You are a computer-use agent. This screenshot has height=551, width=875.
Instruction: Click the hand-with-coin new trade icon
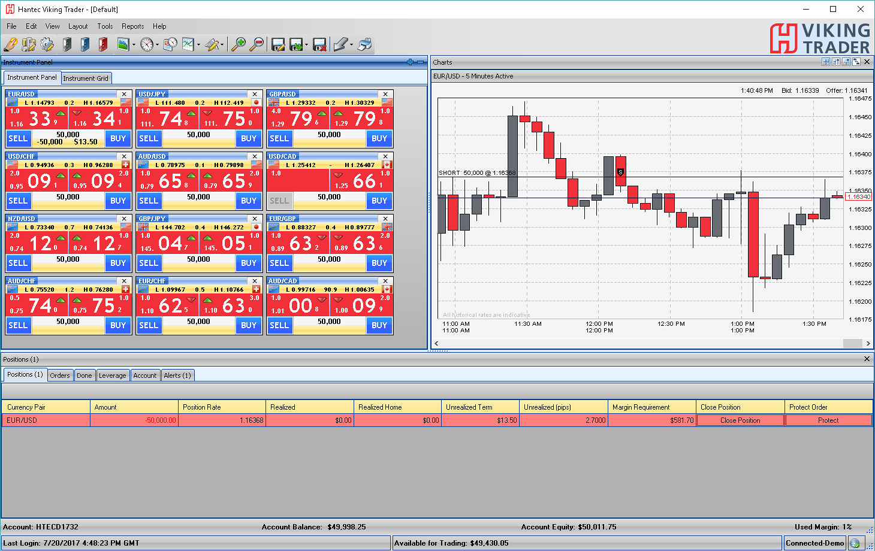tap(10, 44)
